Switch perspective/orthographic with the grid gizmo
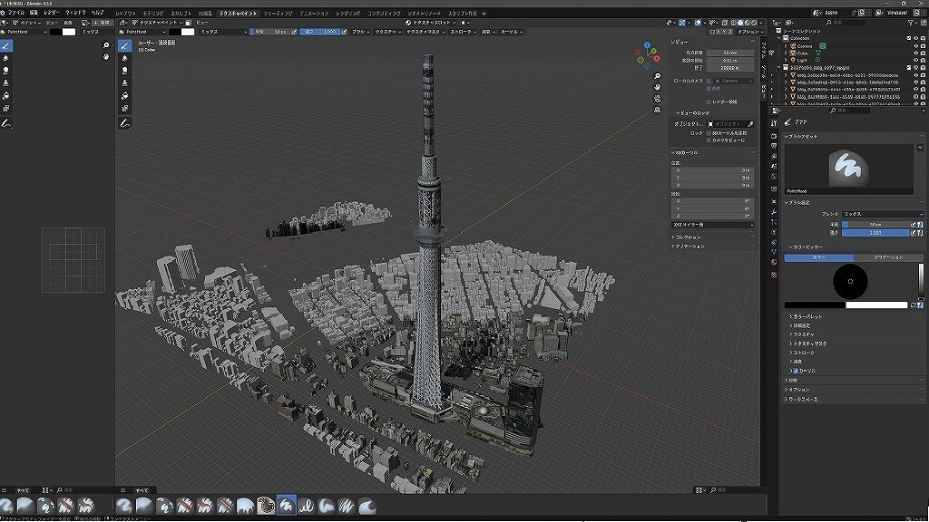 pyautogui.click(x=657, y=110)
